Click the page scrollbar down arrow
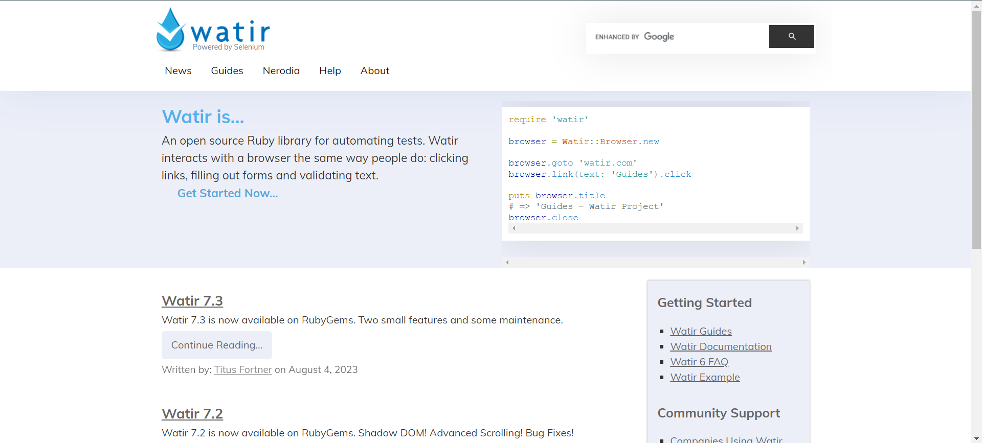Image resolution: width=982 pixels, height=443 pixels. coord(977,438)
